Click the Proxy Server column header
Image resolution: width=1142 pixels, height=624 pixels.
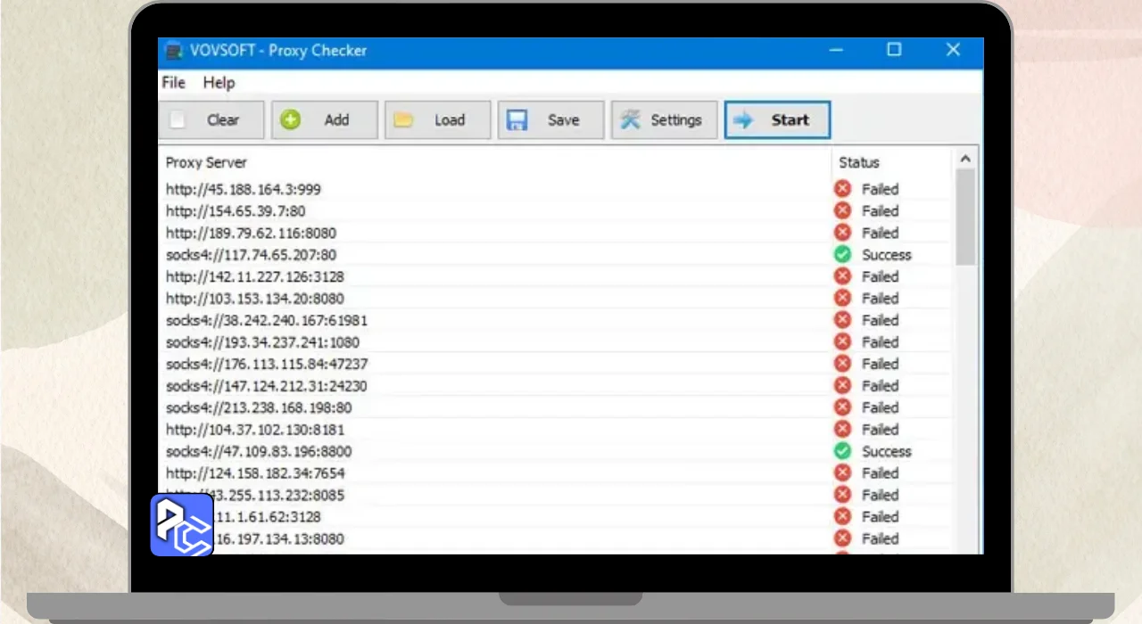coord(495,162)
